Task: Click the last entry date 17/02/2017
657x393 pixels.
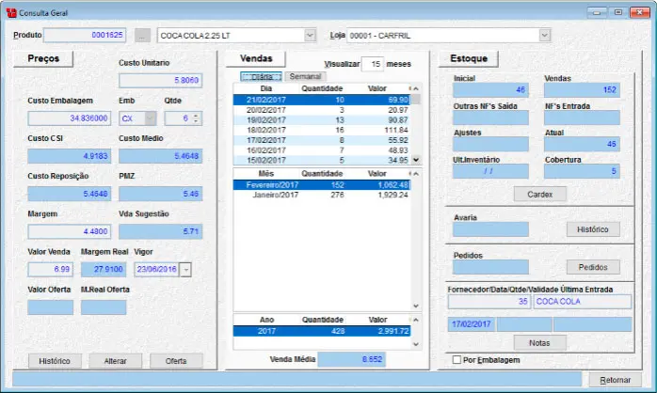Action: (472, 324)
